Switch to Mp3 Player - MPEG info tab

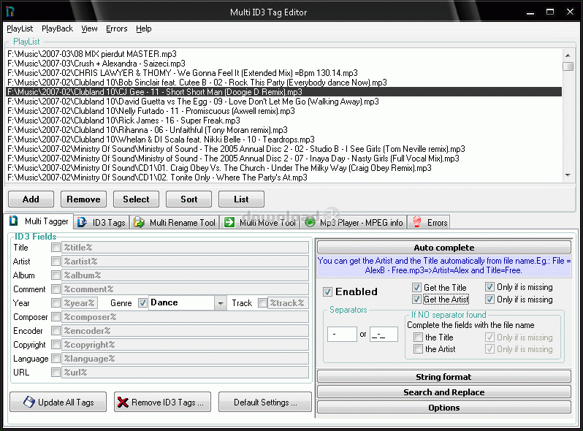pyautogui.click(x=354, y=222)
